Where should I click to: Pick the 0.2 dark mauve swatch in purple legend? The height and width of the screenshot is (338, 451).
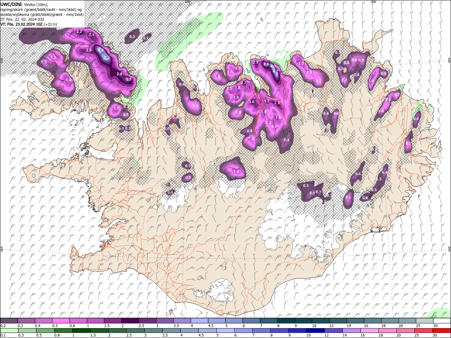click(9, 321)
